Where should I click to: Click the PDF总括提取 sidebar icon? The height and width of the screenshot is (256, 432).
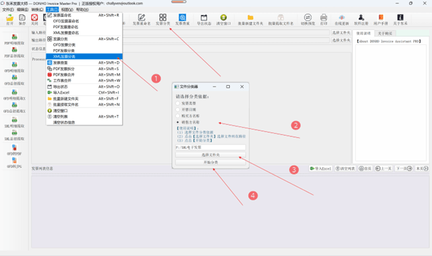coord(14,50)
